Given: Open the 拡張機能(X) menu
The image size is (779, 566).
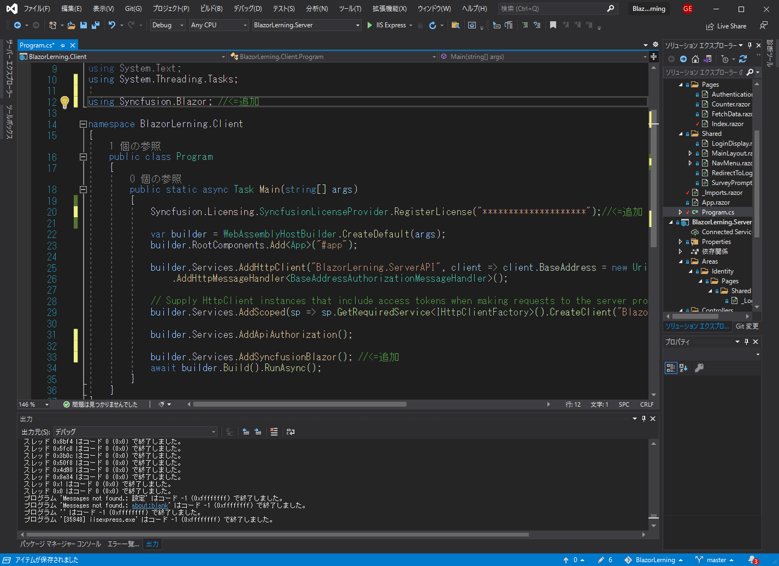Looking at the screenshot, I should pyautogui.click(x=389, y=9).
